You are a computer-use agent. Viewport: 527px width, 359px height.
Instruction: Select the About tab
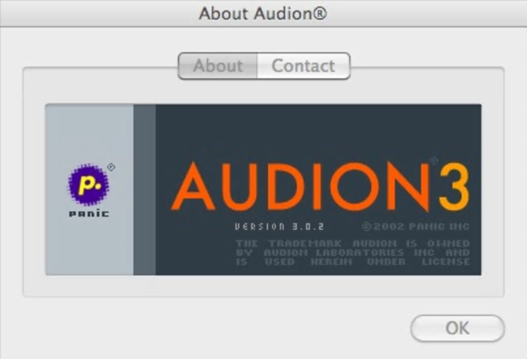218,66
